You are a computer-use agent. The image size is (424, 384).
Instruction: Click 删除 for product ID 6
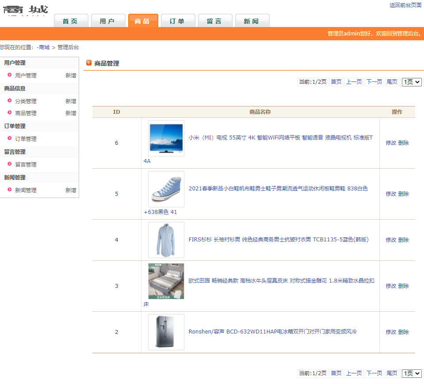(x=404, y=143)
